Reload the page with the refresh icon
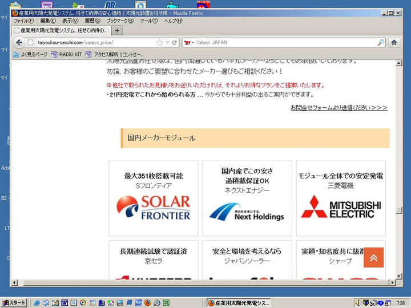This screenshot has height=308, width=411. (175, 43)
